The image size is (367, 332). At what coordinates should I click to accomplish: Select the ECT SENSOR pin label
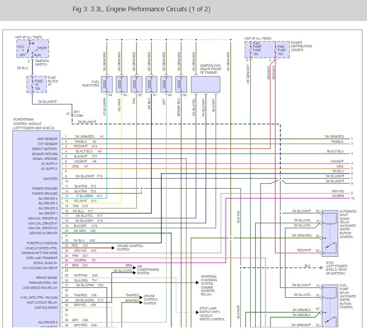coord(47,144)
